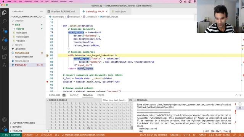Open the Help menu
This screenshot has width=244, height=137.
pos(71,2)
